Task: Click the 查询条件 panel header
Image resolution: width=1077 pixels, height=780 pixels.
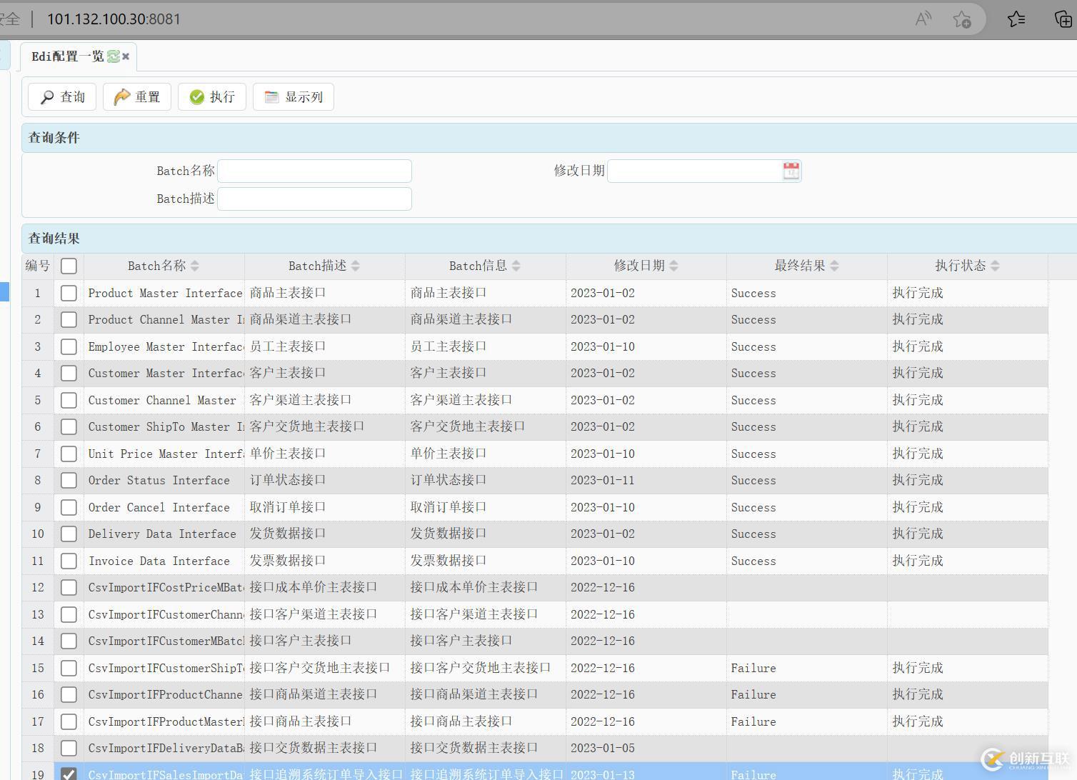Action: 549,138
